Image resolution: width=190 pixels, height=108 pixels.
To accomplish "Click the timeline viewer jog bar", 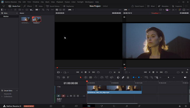I will (x=156, y=68).
